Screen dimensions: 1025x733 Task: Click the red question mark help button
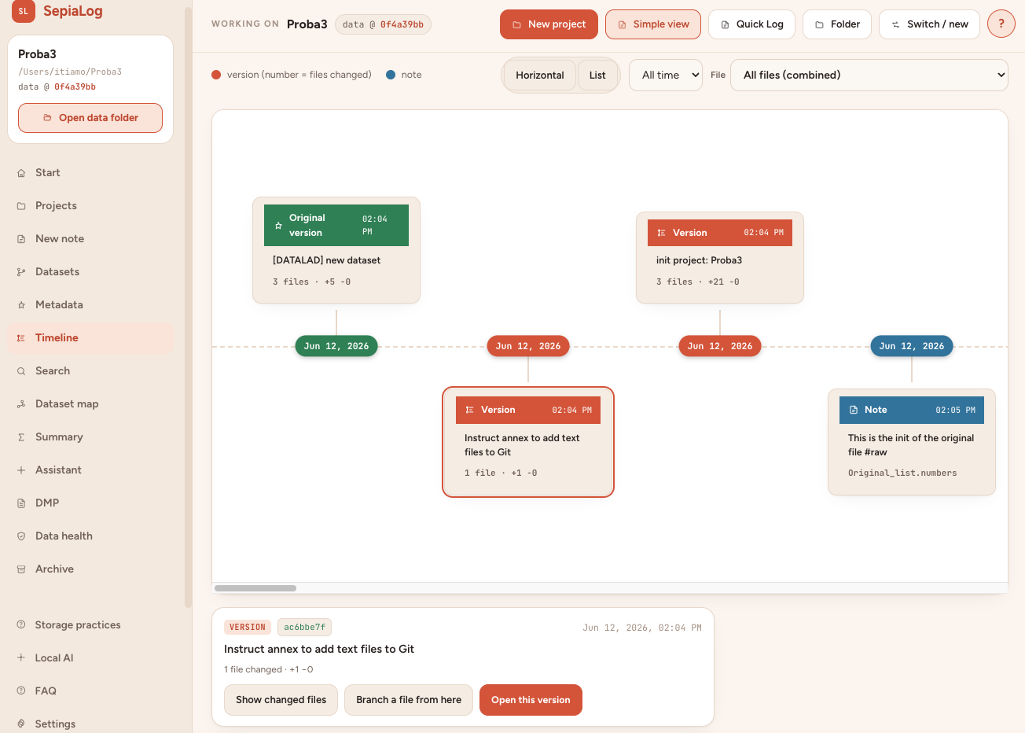[x=1001, y=24]
